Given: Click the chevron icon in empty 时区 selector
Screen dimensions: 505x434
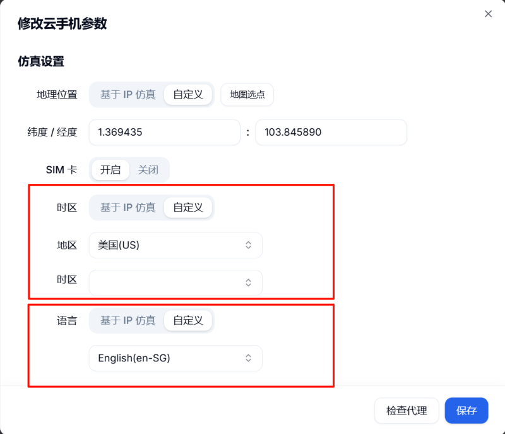Looking at the screenshot, I should coord(249,282).
